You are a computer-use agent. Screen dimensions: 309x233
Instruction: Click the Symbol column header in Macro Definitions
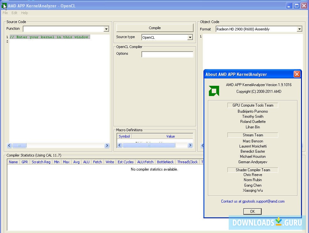pyautogui.click(x=124, y=136)
